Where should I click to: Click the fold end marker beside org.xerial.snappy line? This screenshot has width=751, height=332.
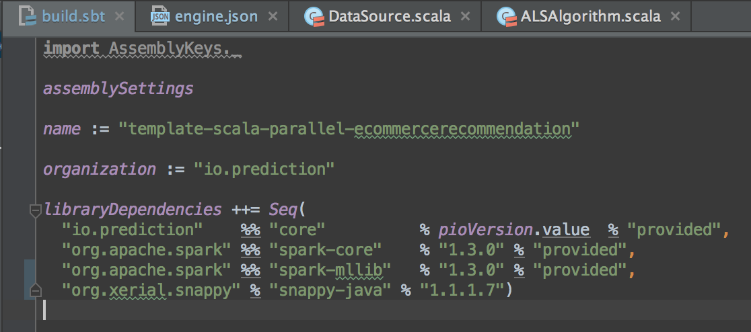point(35,290)
